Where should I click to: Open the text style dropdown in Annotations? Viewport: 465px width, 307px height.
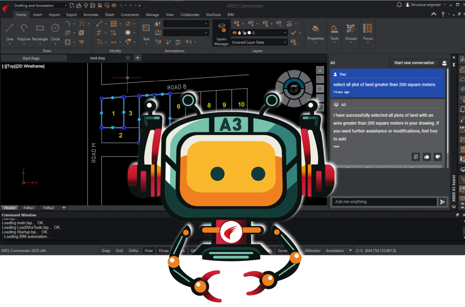(186, 24)
